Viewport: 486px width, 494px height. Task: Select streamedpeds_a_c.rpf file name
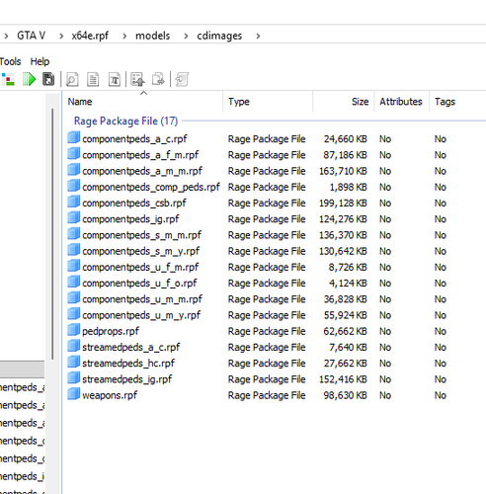(131, 347)
